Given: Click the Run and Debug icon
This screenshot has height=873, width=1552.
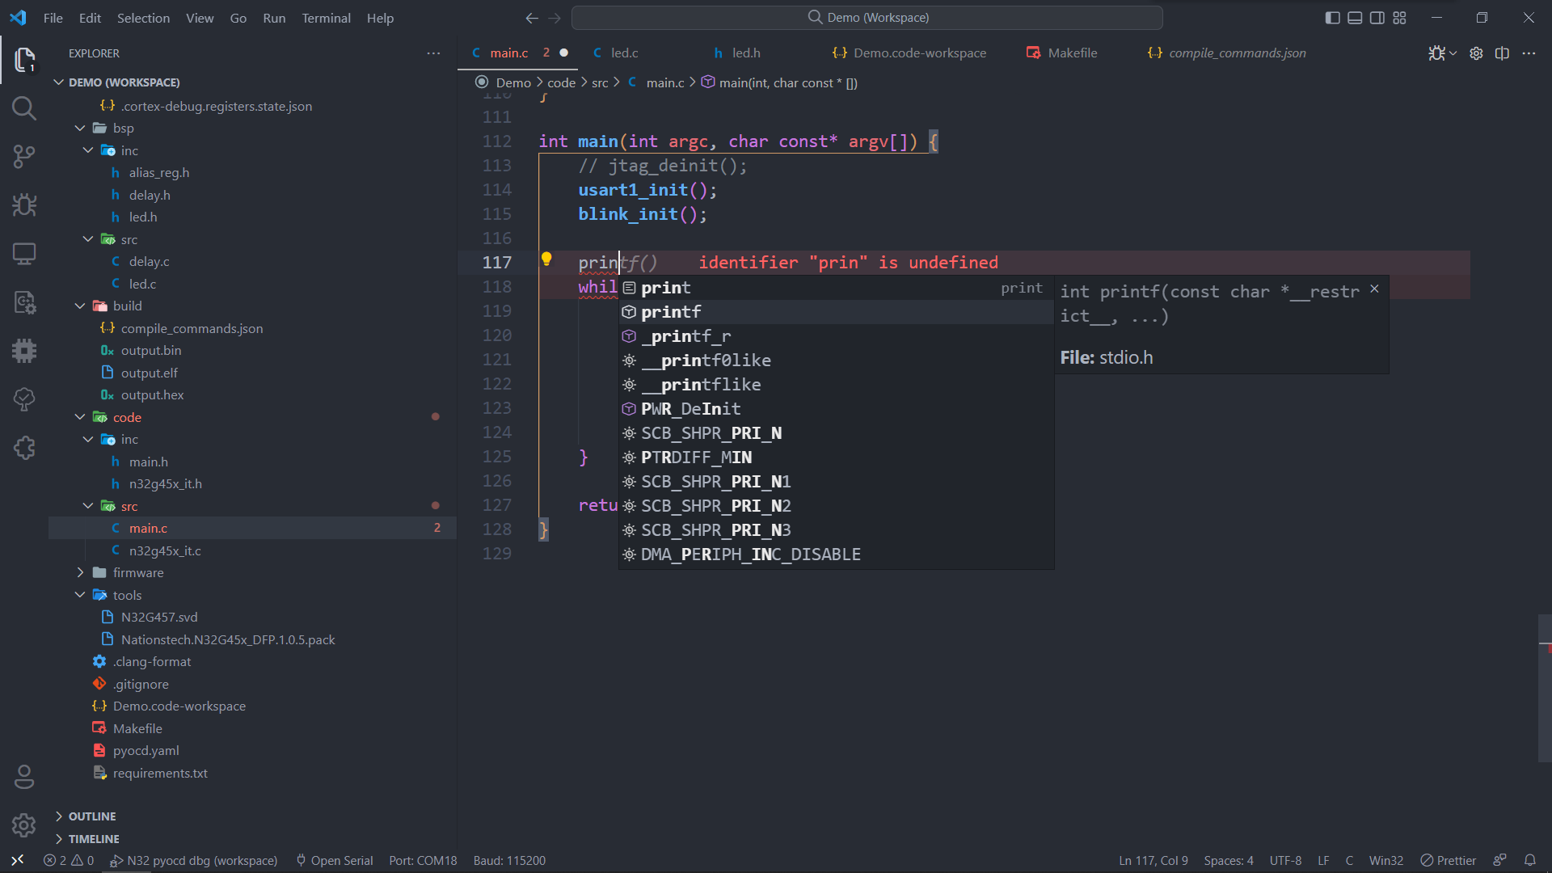Looking at the screenshot, I should pyautogui.click(x=23, y=205).
